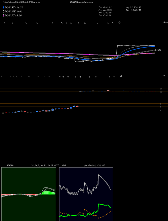Screen dimensions: 168x221
Task: Click the 14.34 price label on EMA chart
Action: tap(158, 50)
